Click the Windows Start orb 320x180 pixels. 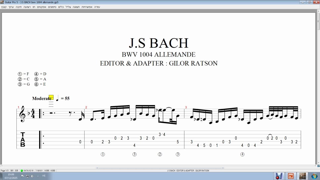tap(314, 176)
